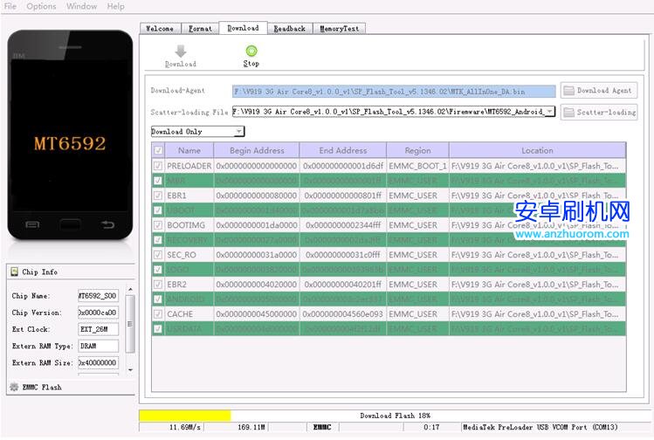The image size is (654, 440).
Task: Toggle the PRELOADER partition checkbox
Action: [x=157, y=166]
